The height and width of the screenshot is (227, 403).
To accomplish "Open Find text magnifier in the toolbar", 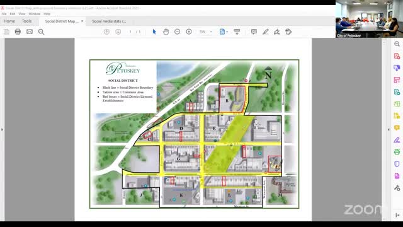I will [41, 32].
